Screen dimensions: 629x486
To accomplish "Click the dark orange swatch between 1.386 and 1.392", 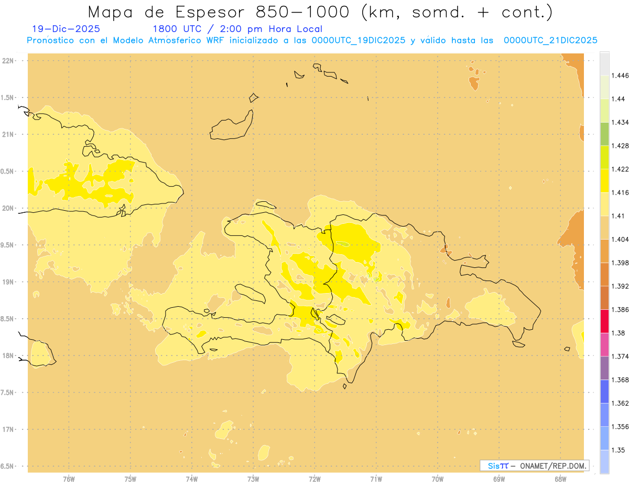I will coord(604,298).
